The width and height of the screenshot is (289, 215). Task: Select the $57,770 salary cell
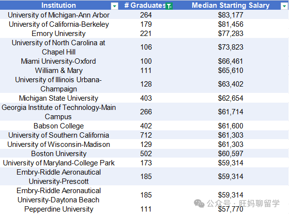click(231, 209)
